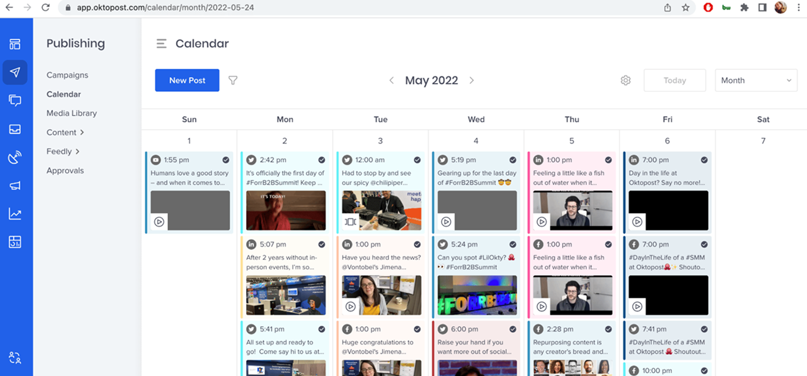Click checkmark on Monday 2:42 pm post
The image size is (807, 376).
(x=321, y=160)
